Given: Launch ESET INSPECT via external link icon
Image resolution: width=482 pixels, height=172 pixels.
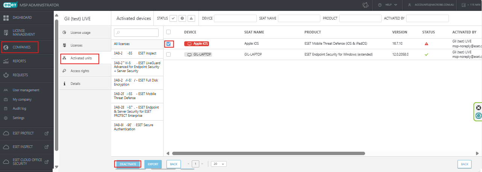Looking at the screenshot, I should 47,147.
